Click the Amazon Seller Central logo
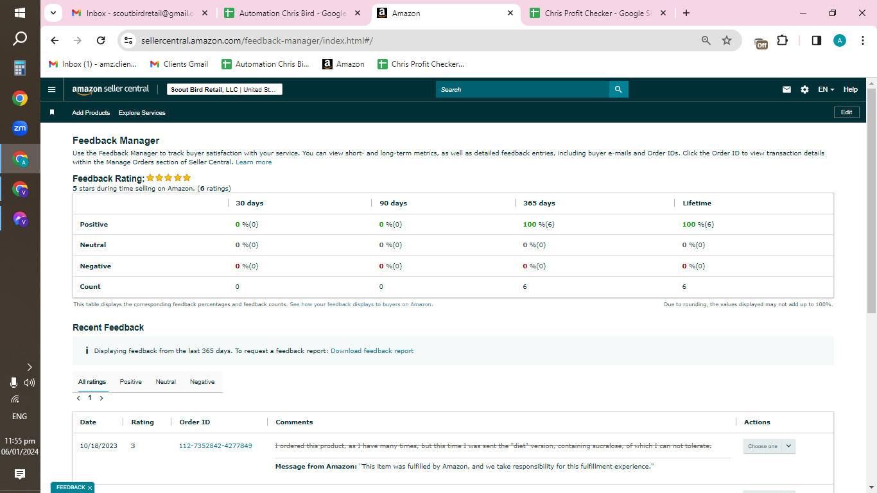This screenshot has width=877, height=493. (x=110, y=89)
